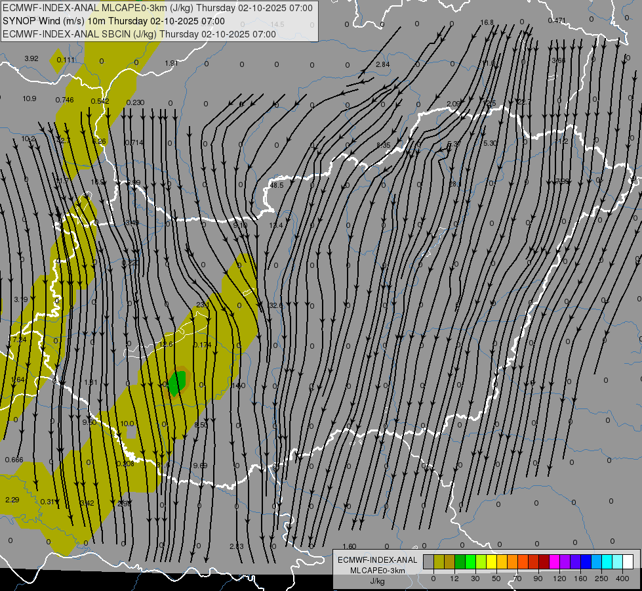Click the map value '5.30'
Screen dimensions: 642x591
tap(490, 143)
